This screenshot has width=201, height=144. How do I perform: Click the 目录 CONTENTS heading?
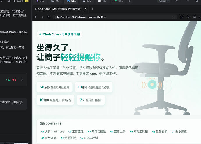pyautogui.click(x=50, y=124)
